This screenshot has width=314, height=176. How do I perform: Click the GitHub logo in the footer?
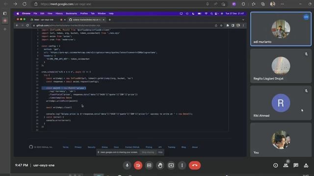31,147
